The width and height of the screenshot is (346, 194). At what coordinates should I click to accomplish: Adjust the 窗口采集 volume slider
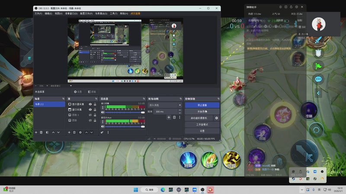125,113
